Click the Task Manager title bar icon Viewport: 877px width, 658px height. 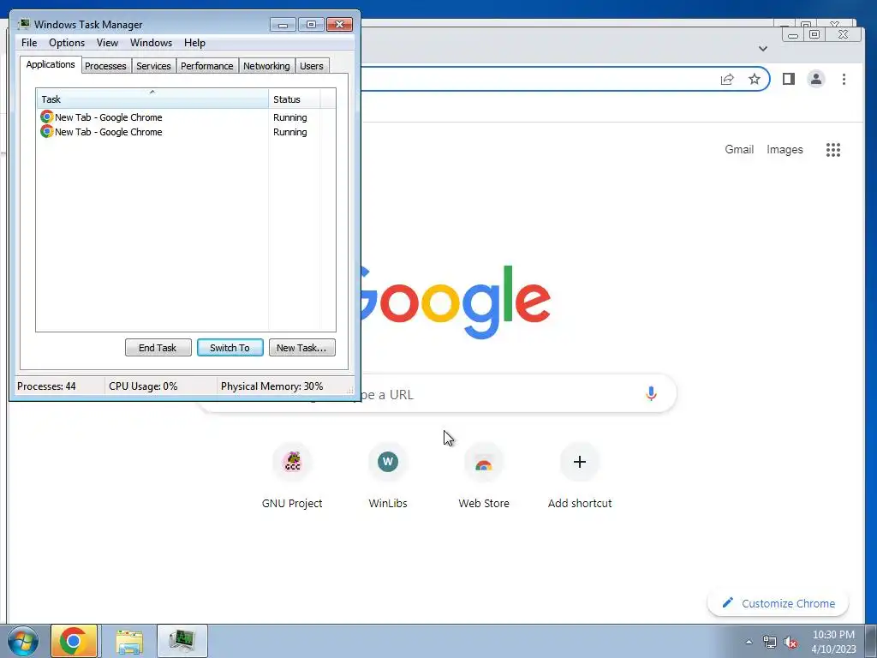tap(24, 24)
